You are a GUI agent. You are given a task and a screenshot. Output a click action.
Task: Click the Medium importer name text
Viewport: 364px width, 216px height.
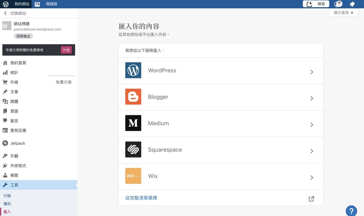[x=158, y=123]
